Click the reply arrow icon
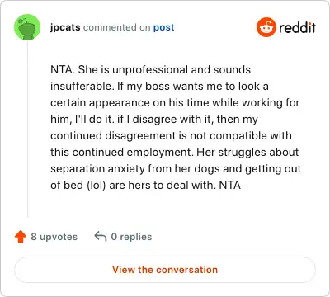The height and width of the screenshot is (297, 330). [101, 236]
